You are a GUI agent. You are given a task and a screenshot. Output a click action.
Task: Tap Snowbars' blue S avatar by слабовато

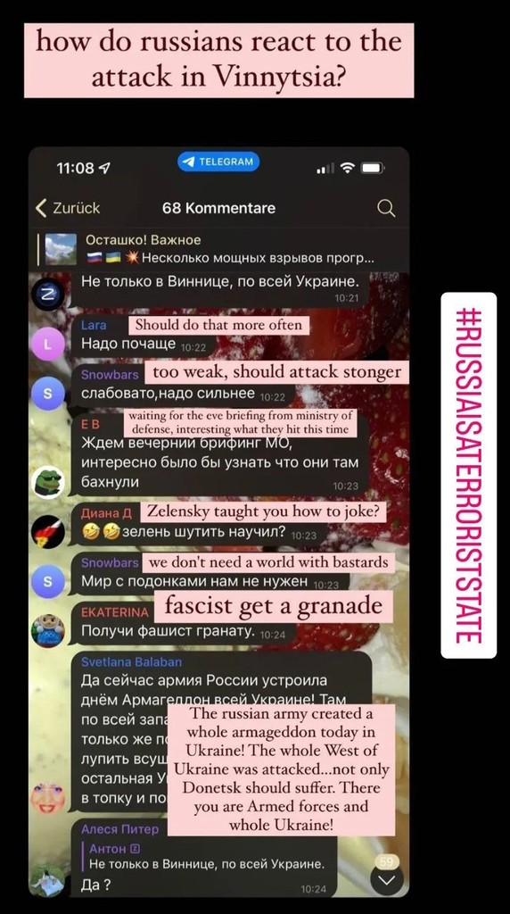(48, 394)
